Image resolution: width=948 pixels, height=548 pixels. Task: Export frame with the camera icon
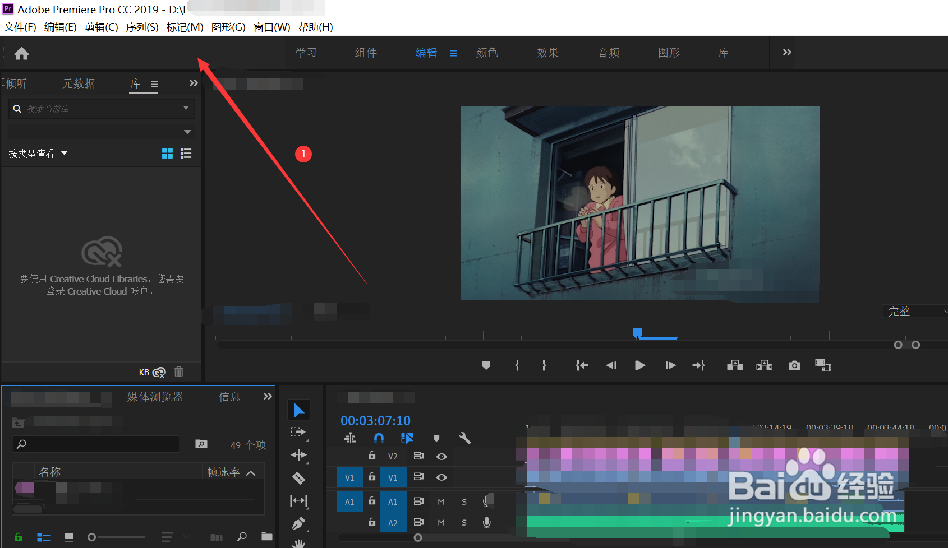(x=794, y=365)
